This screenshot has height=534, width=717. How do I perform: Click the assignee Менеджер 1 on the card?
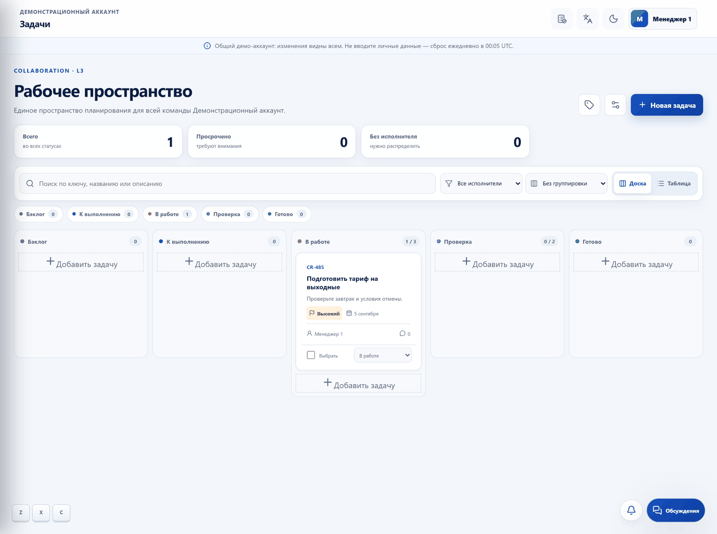click(x=325, y=334)
